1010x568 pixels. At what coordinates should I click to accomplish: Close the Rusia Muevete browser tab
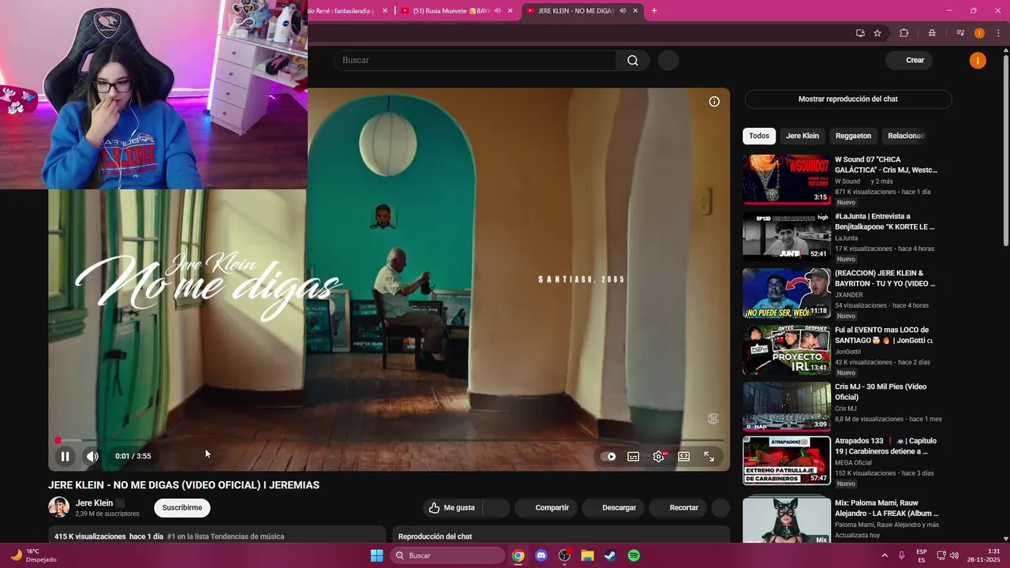pyautogui.click(x=511, y=10)
